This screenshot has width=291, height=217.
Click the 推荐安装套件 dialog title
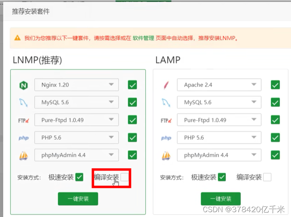point(31,11)
